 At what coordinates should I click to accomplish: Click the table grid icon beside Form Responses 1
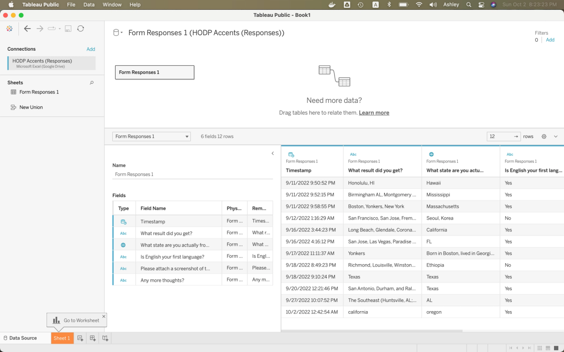click(14, 92)
